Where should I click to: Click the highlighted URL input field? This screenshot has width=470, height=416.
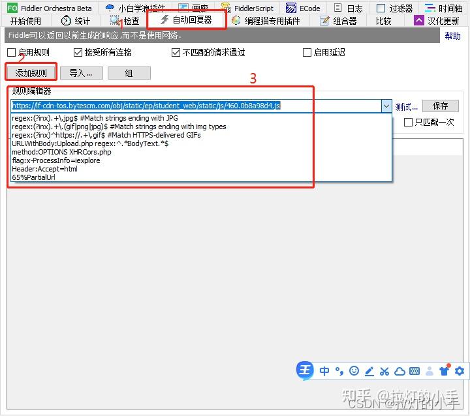tap(196, 106)
